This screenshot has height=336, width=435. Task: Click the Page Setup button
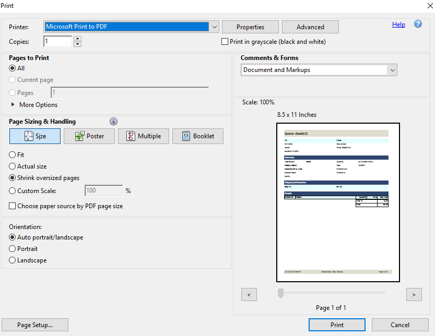(35, 325)
